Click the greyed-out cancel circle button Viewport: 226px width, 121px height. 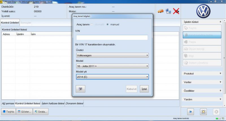(216, 112)
